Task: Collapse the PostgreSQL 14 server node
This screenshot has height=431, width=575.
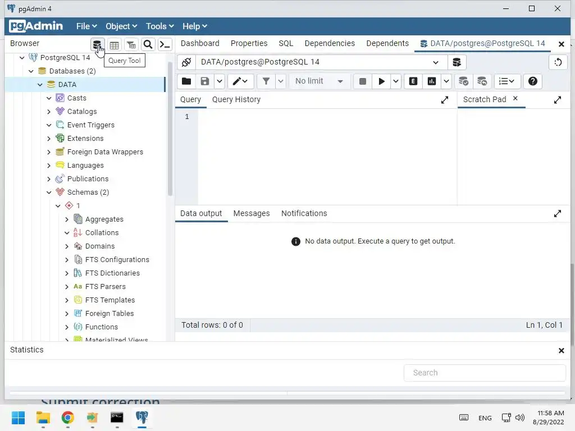Action: click(x=22, y=58)
